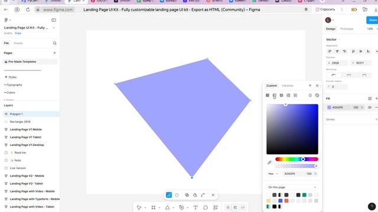Image resolution: width=378 pixels, height=212 pixels.
Task: Open shape tools dropdown arrow
Action: [x=173, y=208]
